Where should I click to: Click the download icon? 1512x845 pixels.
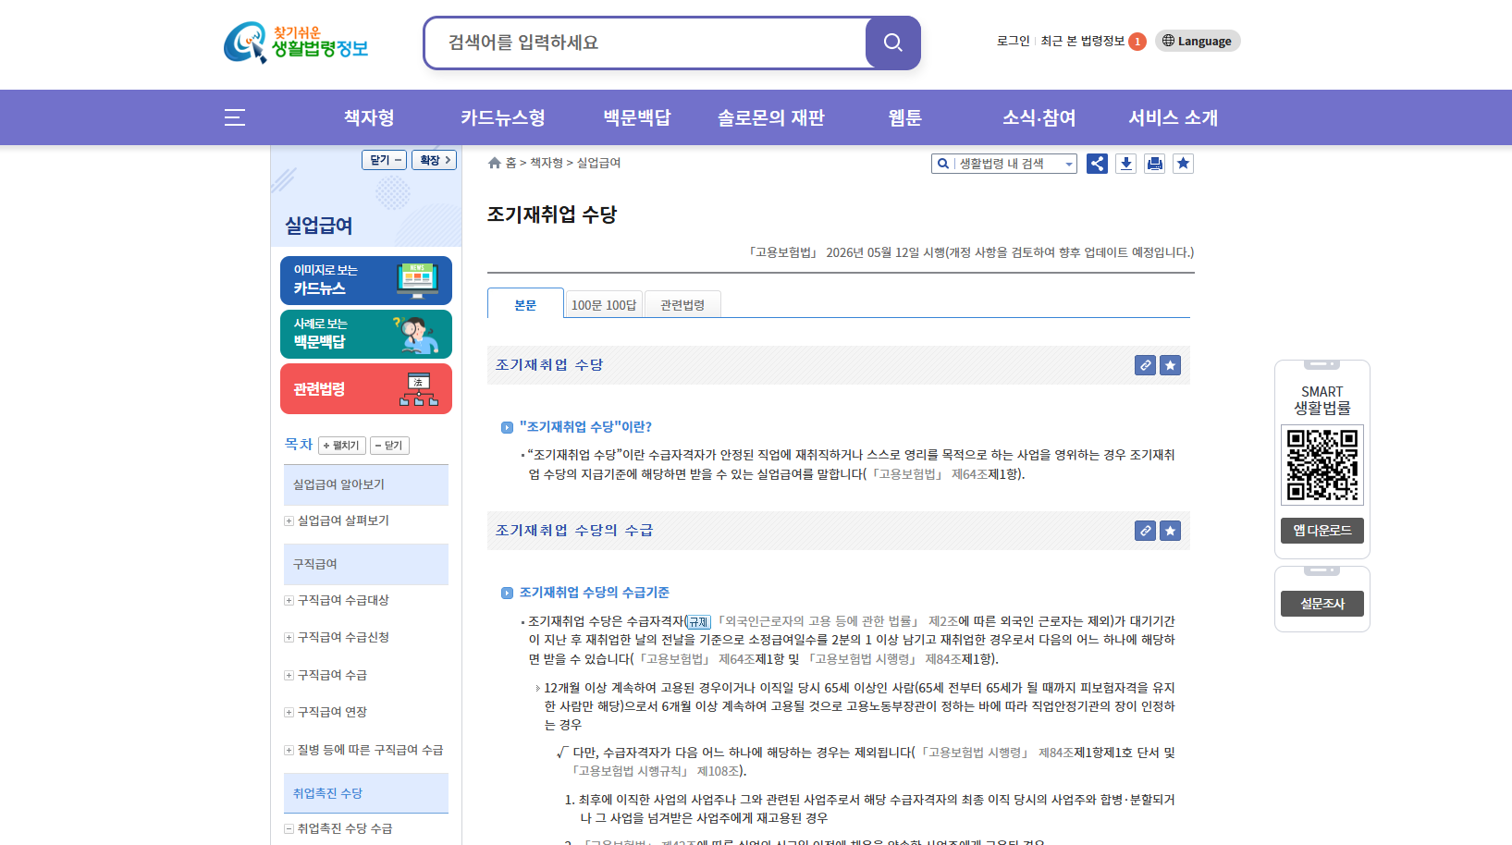point(1125,164)
